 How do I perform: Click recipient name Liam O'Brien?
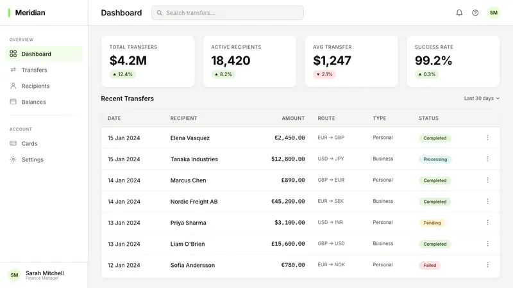coord(187,244)
